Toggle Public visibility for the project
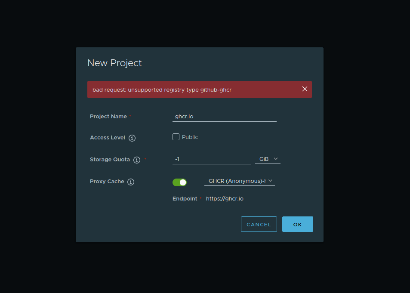The image size is (410, 293). click(176, 136)
